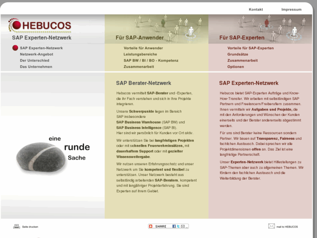317x238 pixels.
Task: Open Der Unterschied link
Action: click(x=34, y=60)
